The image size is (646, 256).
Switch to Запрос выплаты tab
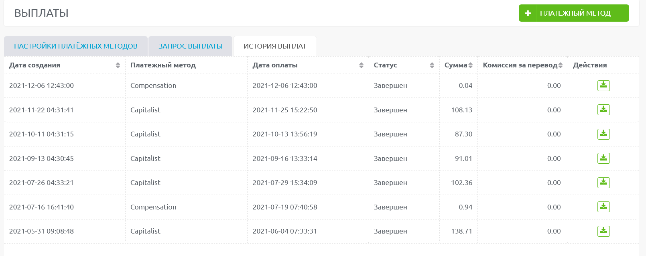[190, 46]
